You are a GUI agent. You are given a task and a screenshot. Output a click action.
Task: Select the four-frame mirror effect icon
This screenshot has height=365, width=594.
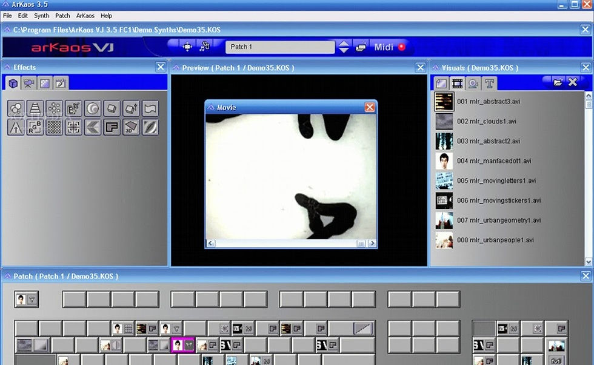73,127
